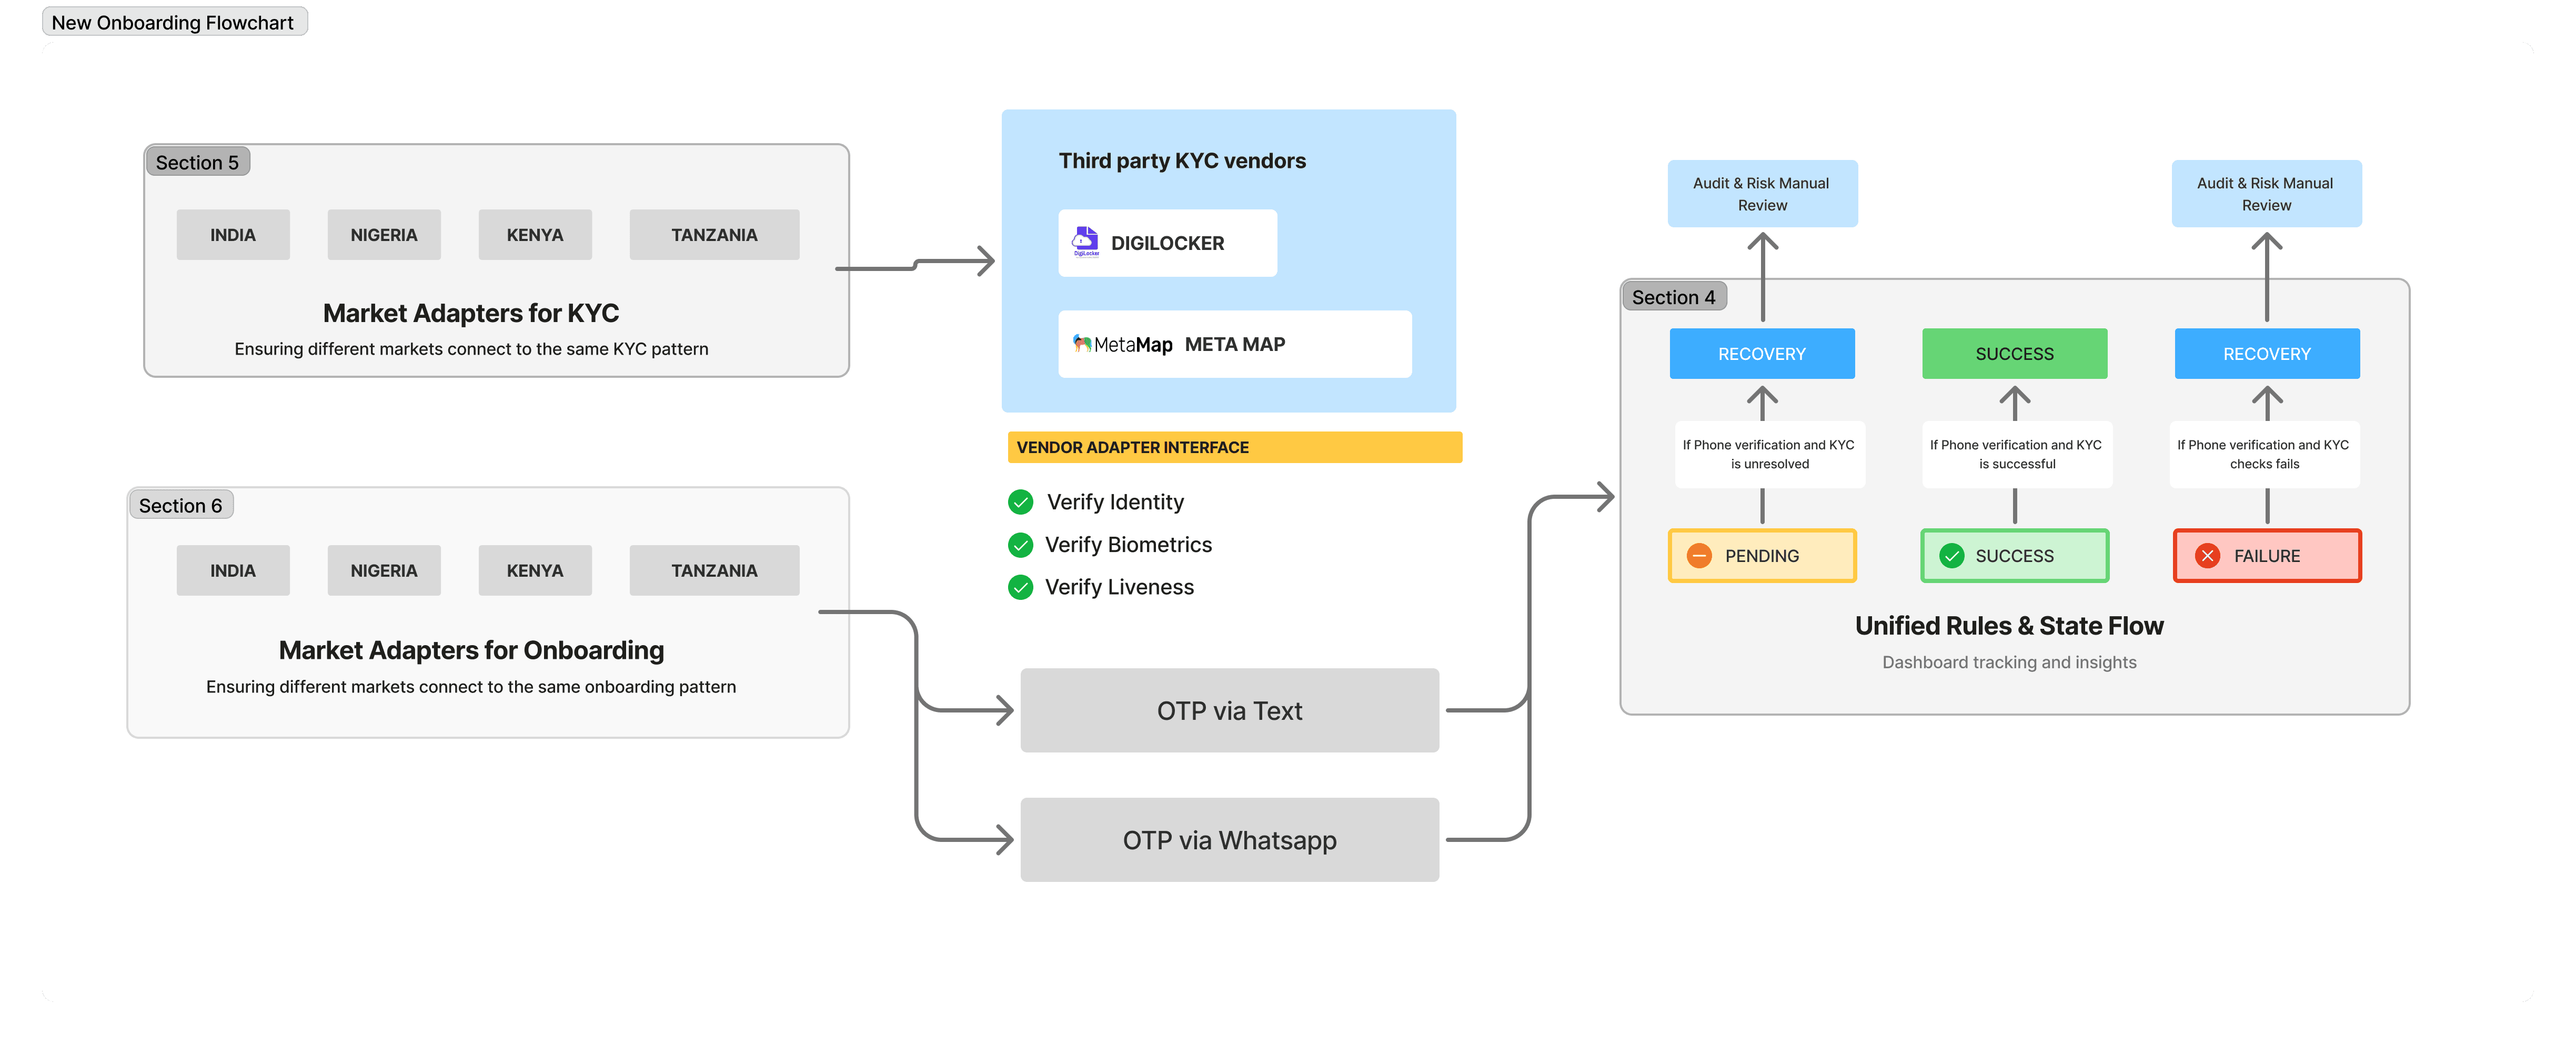Screen dimensions: 2576x1044
Task: Click the OTP via Text box
Action: 1229,710
